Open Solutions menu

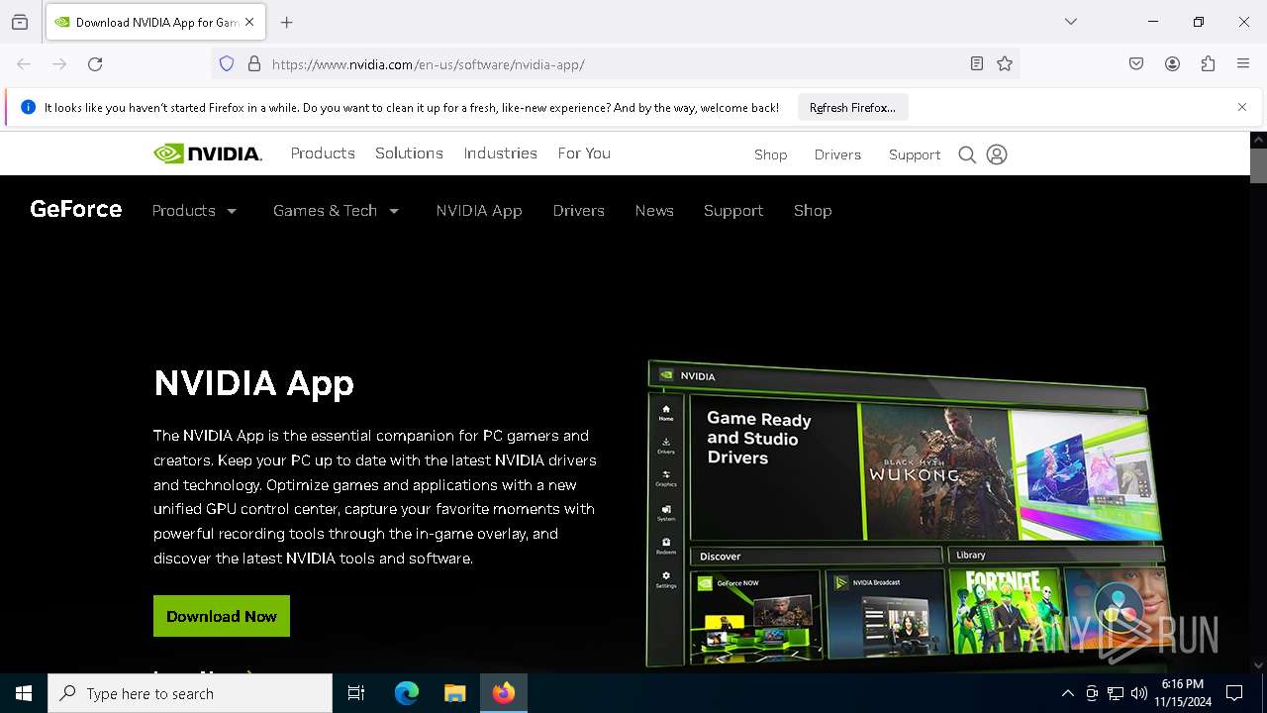(409, 153)
